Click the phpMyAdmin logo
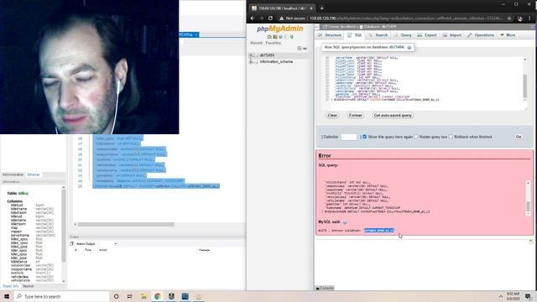 280,29
